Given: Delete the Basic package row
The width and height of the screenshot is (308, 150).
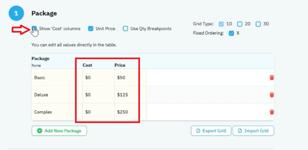Looking at the screenshot, I should 272,77.
